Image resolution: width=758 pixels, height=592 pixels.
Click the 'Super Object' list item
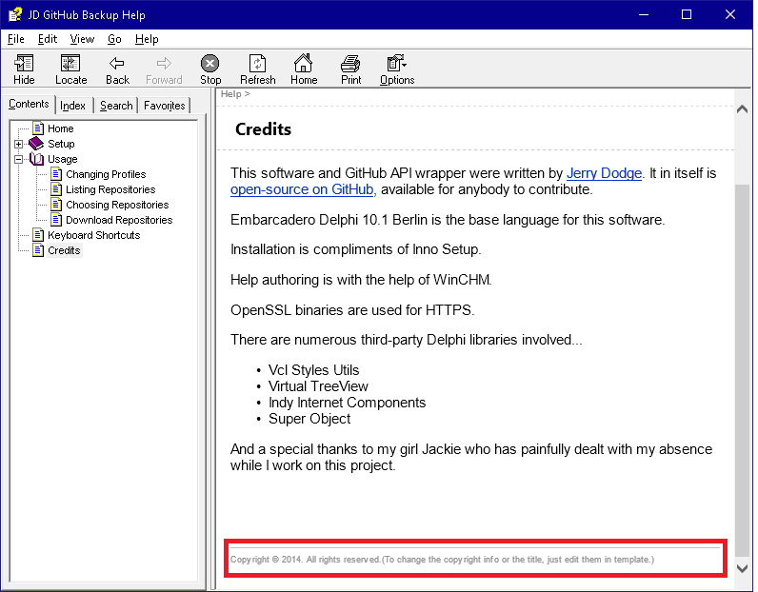(309, 419)
